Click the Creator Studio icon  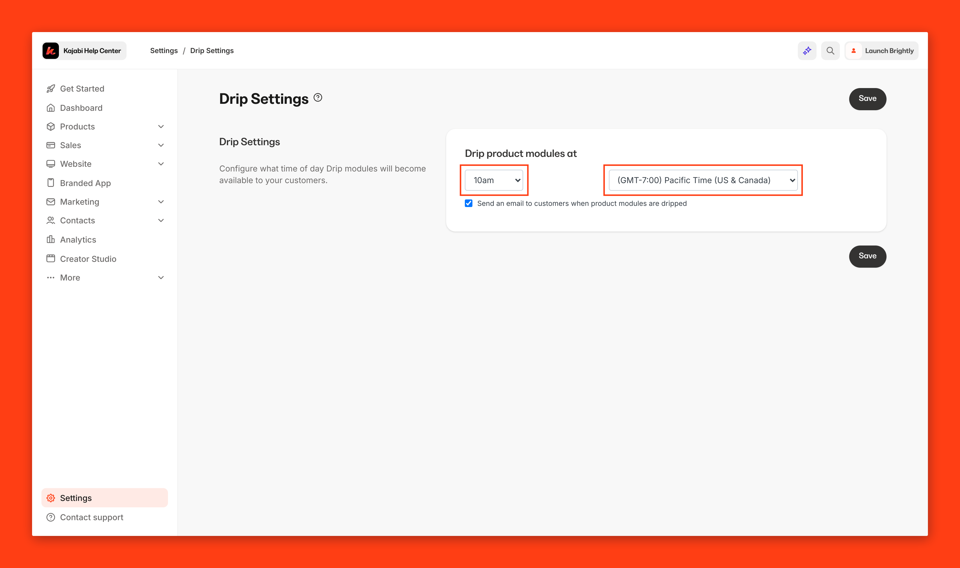[50, 259]
